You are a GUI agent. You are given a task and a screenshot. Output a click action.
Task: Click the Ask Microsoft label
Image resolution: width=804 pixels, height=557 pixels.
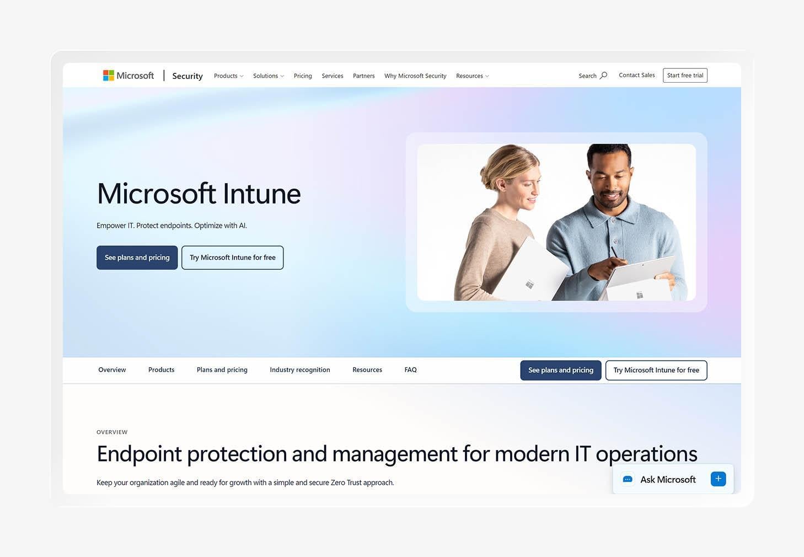tap(668, 479)
